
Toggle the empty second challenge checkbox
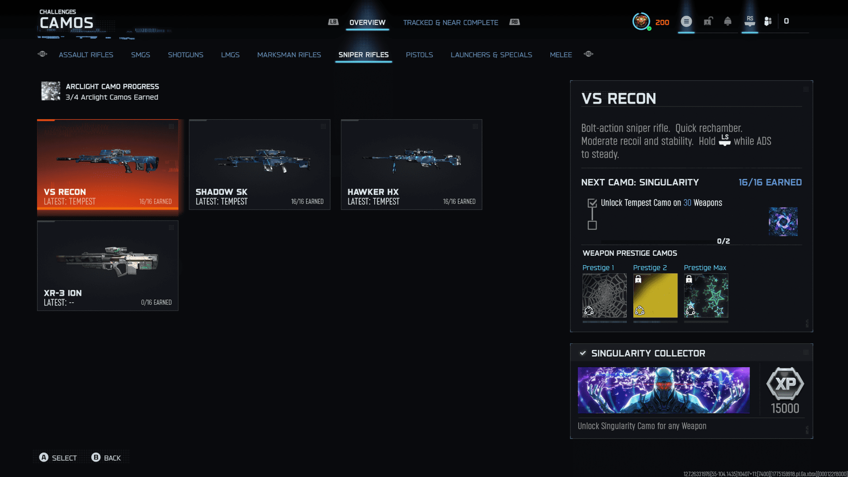point(592,225)
